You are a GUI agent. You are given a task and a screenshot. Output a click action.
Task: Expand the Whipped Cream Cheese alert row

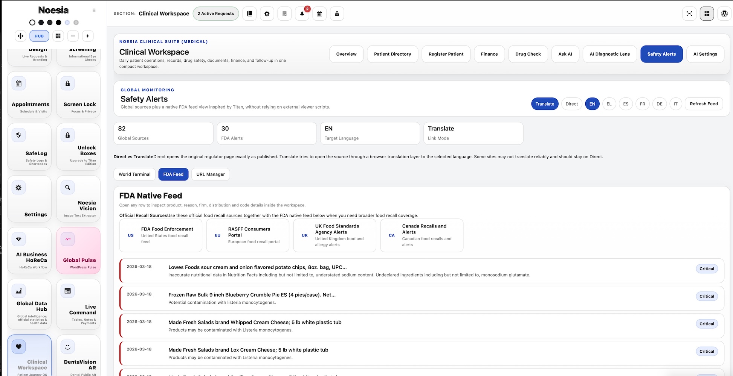pos(422,326)
